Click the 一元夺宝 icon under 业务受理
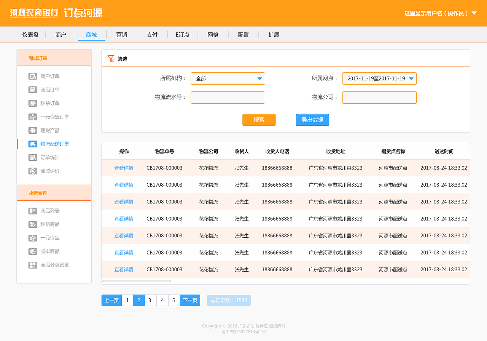 click(33, 238)
